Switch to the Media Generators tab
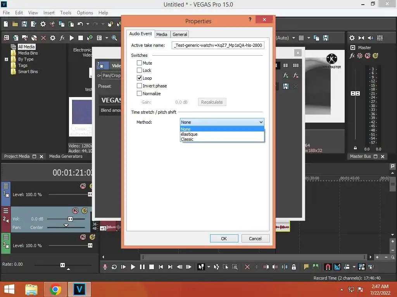Image resolution: width=397 pixels, height=297 pixels. click(66, 156)
